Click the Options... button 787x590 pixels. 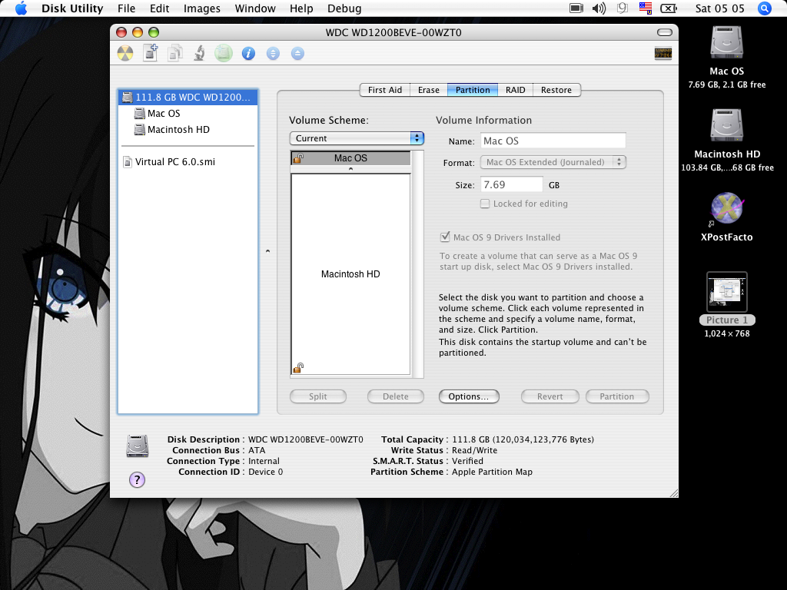469,396
